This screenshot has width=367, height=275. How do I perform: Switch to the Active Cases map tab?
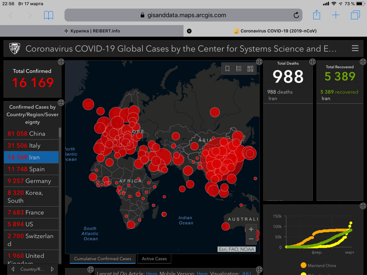(154, 259)
